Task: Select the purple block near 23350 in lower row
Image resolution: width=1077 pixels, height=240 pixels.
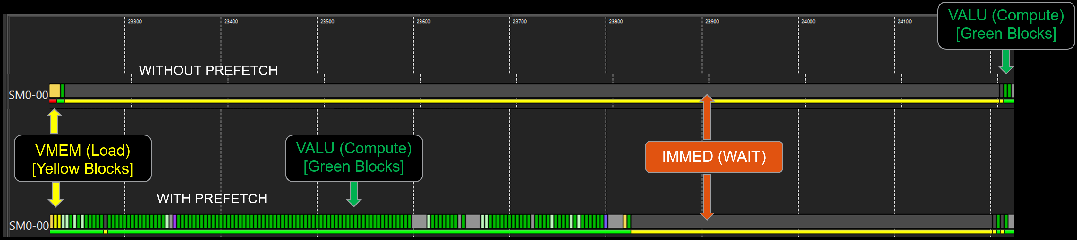Action: (x=174, y=221)
